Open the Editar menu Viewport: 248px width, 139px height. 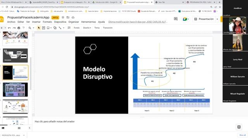(21, 22)
